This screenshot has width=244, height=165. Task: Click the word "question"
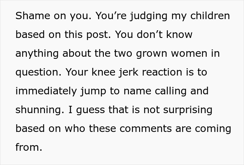[37, 73]
